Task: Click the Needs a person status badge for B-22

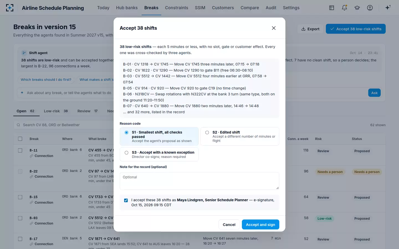Action: [x=367, y=172]
